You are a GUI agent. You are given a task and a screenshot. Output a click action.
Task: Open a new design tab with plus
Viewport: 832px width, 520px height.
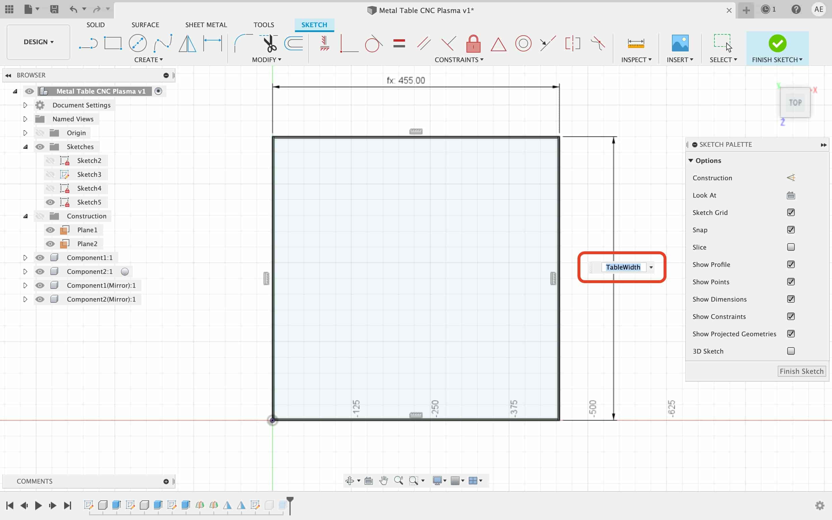pos(746,10)
